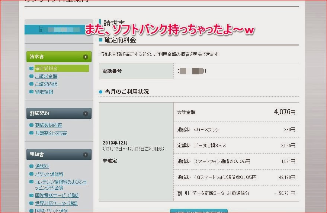Click the 未確定 status text

[110, 161]
